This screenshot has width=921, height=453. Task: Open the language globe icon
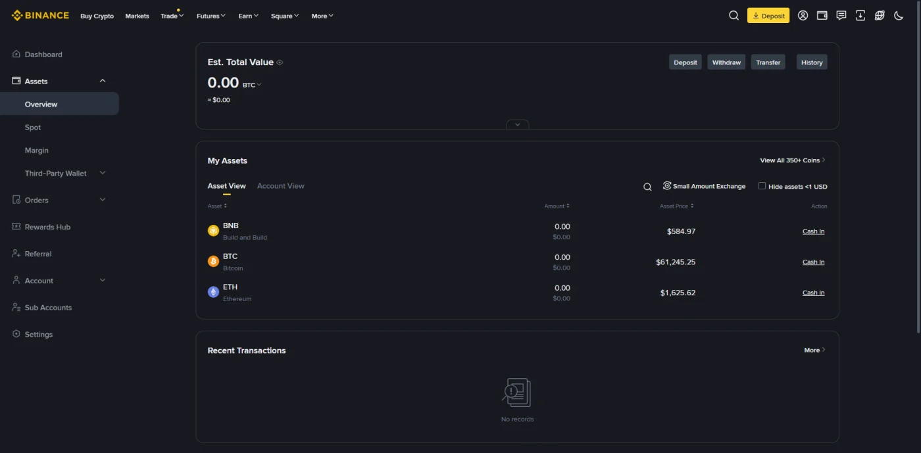[x=880, y=16]
